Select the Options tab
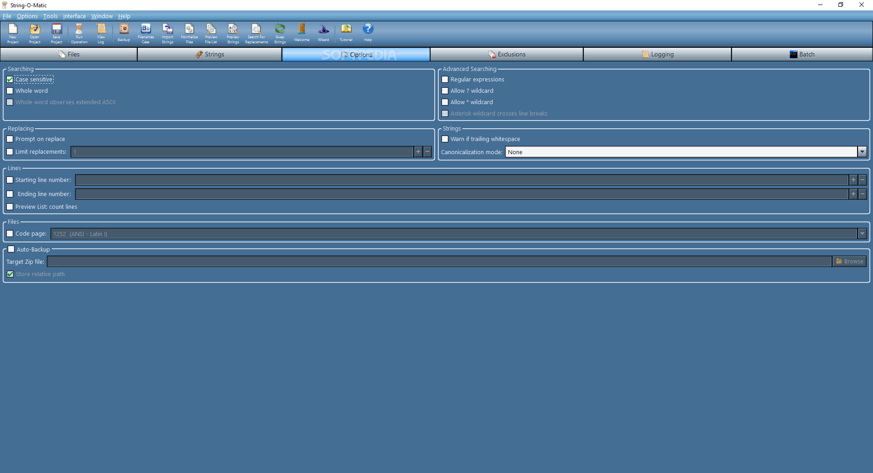Viewport: 873px width, 473px height. pos(356,55)
